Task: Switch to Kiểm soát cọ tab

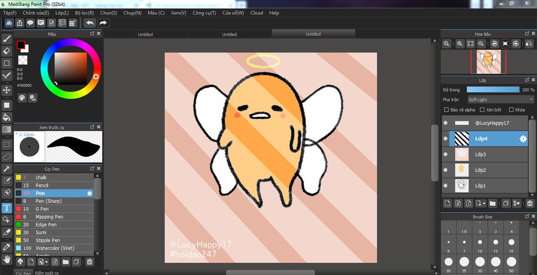Action: click(x=47, y=272)
